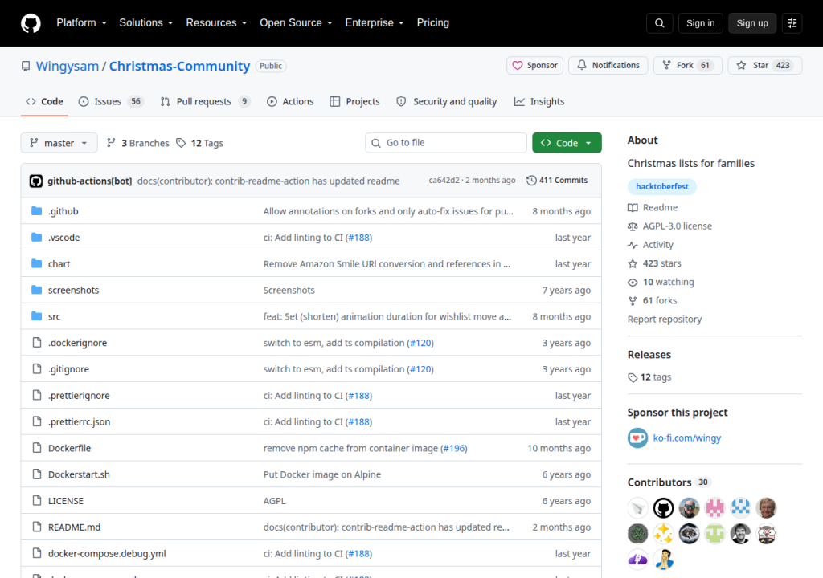
Task: Switch to Security and quality tab
Action: [x=447, y=102]
